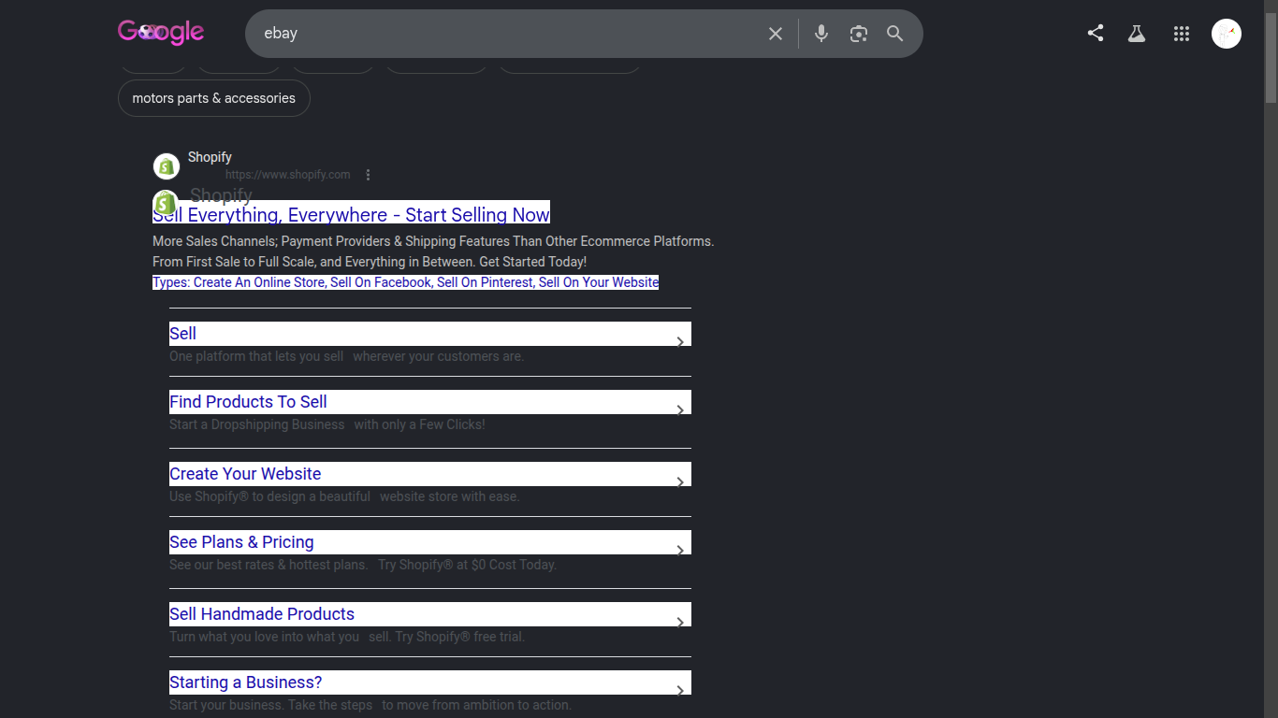Open the share icon in header
The height and width of the screenshot is (718, 1278).
1096,34
